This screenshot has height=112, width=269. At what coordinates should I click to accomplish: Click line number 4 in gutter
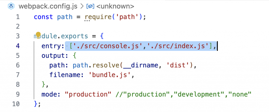pos(18,46)
